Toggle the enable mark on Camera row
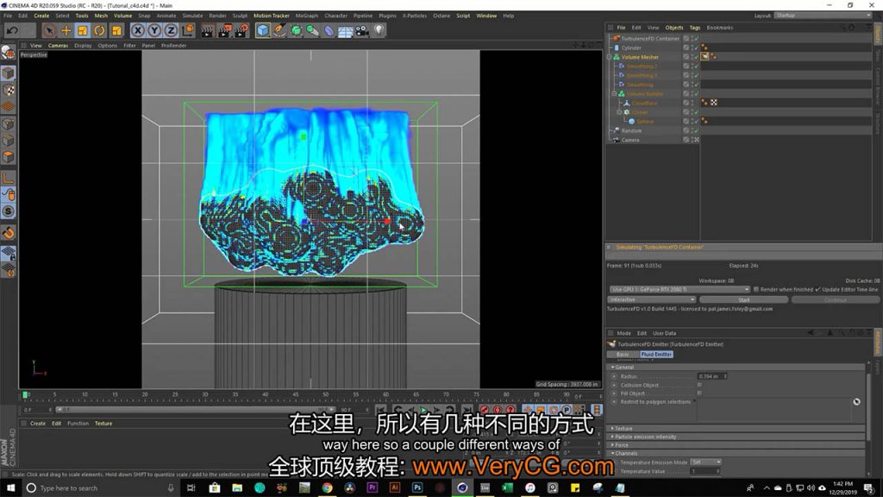 point(696,140)
